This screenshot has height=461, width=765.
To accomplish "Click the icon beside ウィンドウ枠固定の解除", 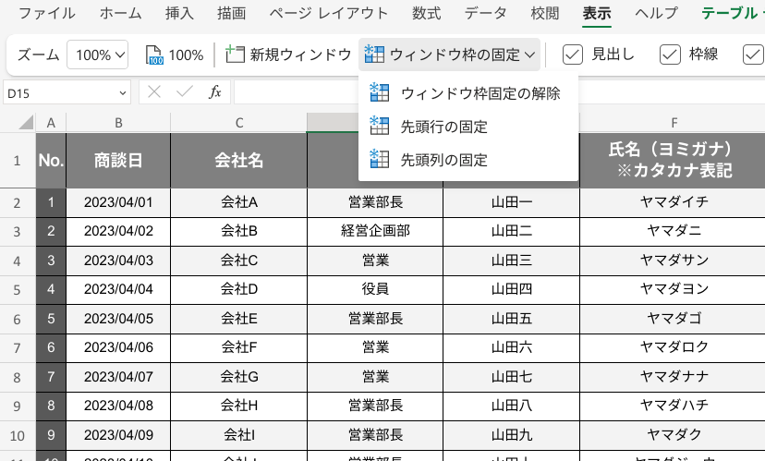I will 379,92.
